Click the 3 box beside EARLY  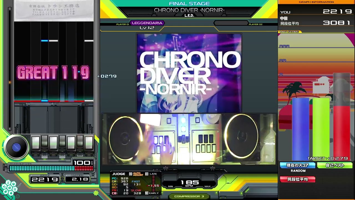tap(146, 193)
